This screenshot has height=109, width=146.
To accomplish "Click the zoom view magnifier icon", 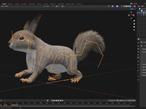I will click(134, 21).
